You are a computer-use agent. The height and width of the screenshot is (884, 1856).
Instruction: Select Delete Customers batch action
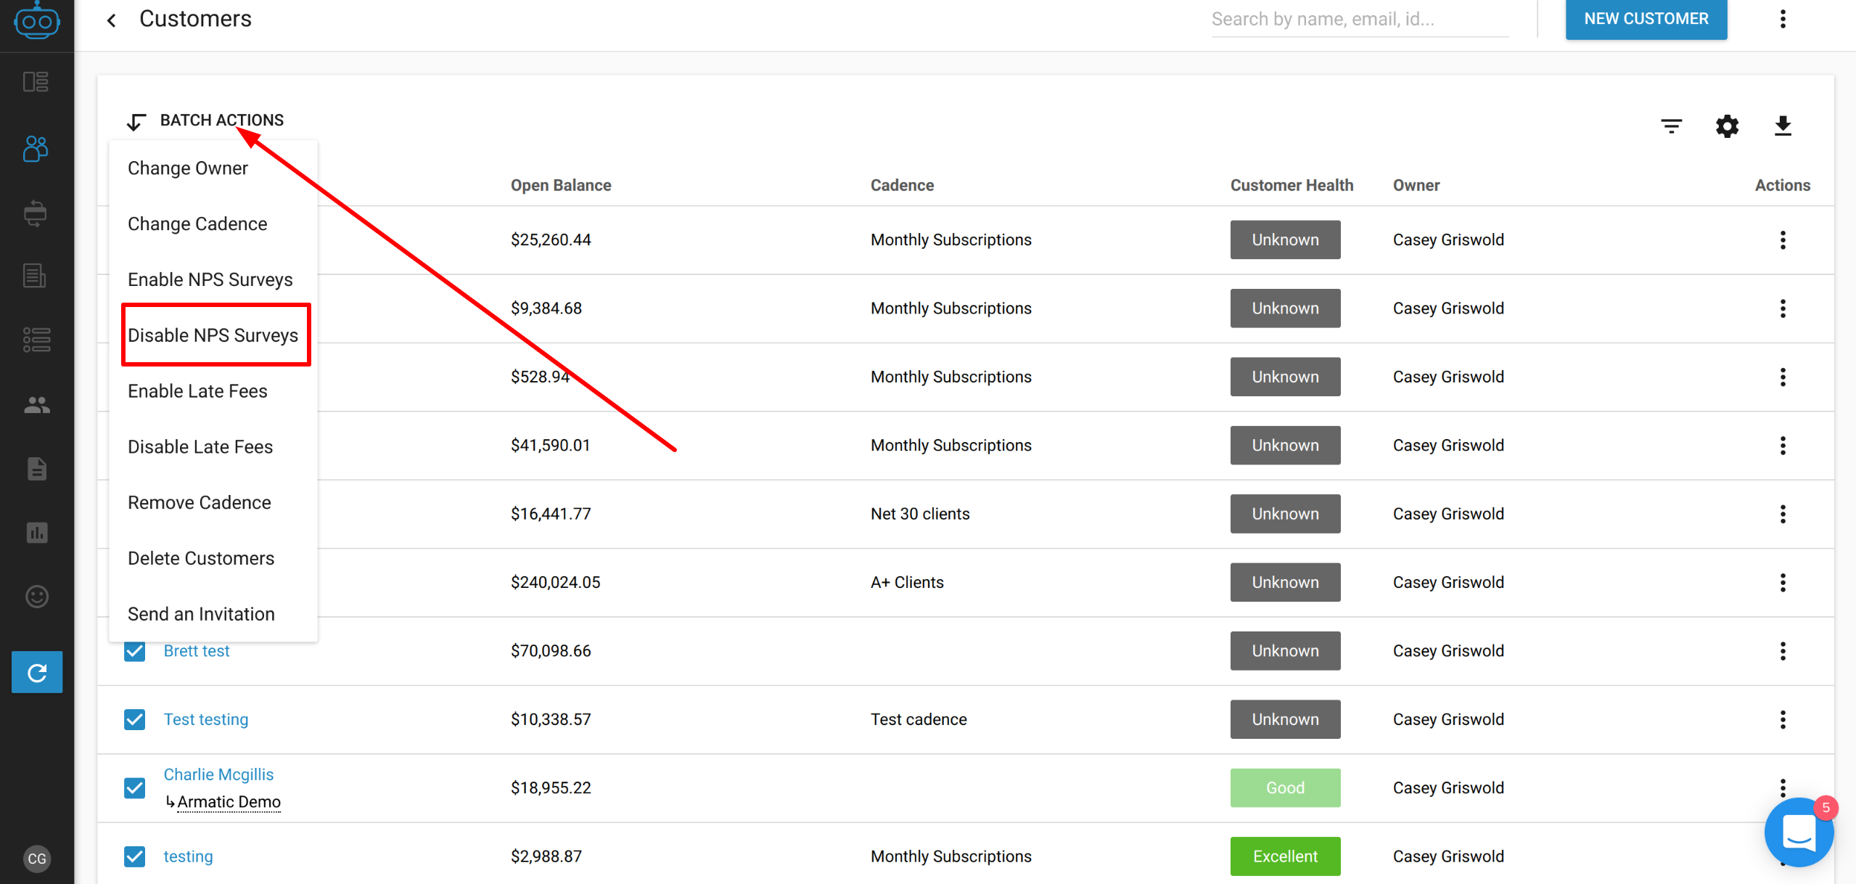click(213, 558)
